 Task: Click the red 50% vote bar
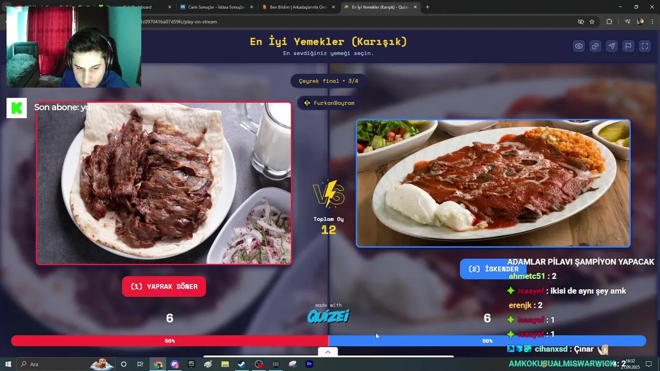(170, 341)
